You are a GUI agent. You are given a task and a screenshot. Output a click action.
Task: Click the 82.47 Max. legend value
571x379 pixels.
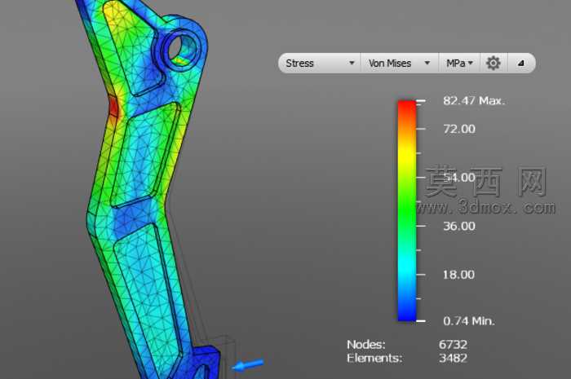point(474,101)
